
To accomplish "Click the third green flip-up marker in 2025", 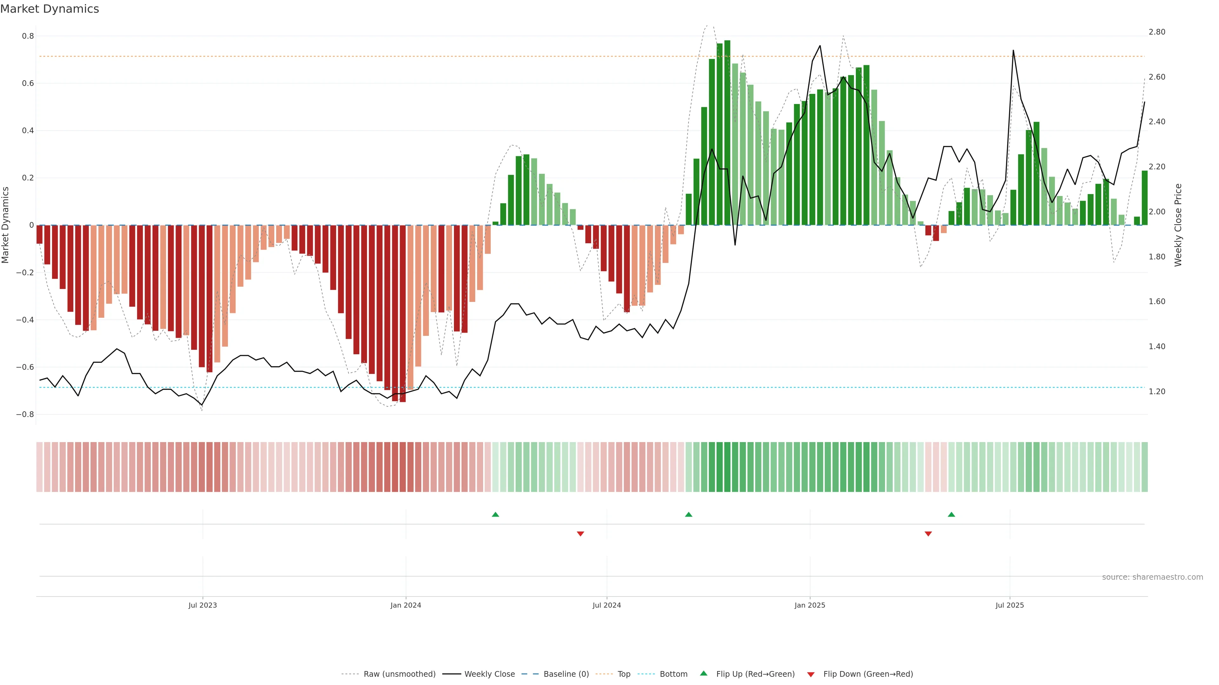I will 951,514.
